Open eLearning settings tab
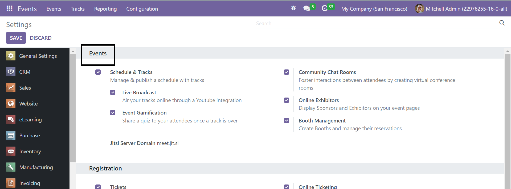511x189 pixels. [31, 120]
